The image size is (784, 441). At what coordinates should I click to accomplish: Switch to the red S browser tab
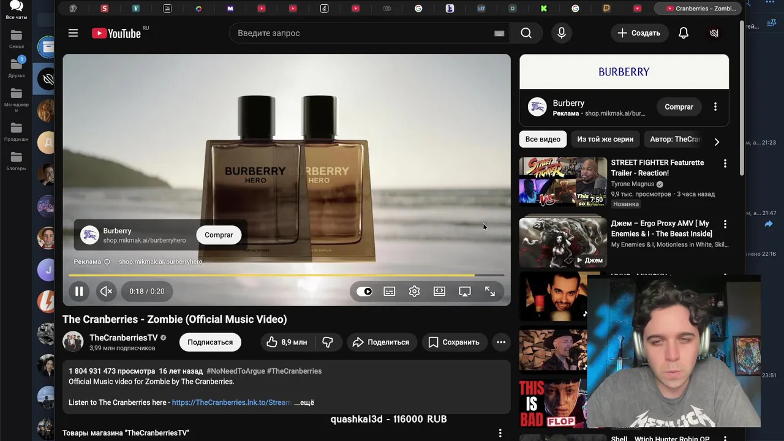tap(105, 9)
